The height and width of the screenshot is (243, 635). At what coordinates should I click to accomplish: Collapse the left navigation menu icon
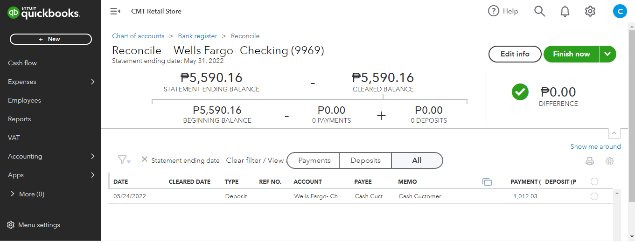tap(115, 11)
